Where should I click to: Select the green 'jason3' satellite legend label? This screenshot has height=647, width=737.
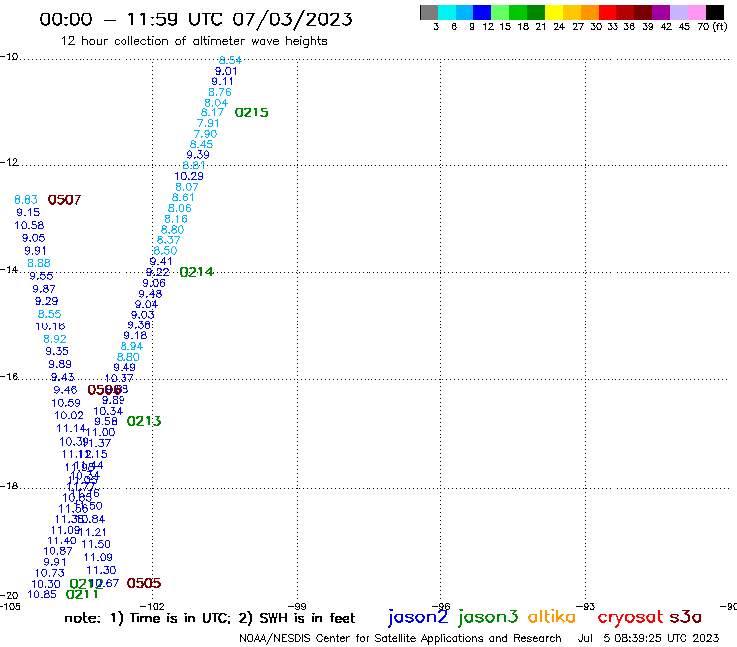[x=488, y=617]
